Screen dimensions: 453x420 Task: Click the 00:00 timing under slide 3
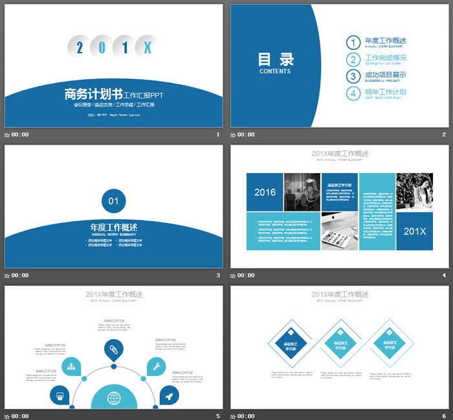(x=20, y=275)
